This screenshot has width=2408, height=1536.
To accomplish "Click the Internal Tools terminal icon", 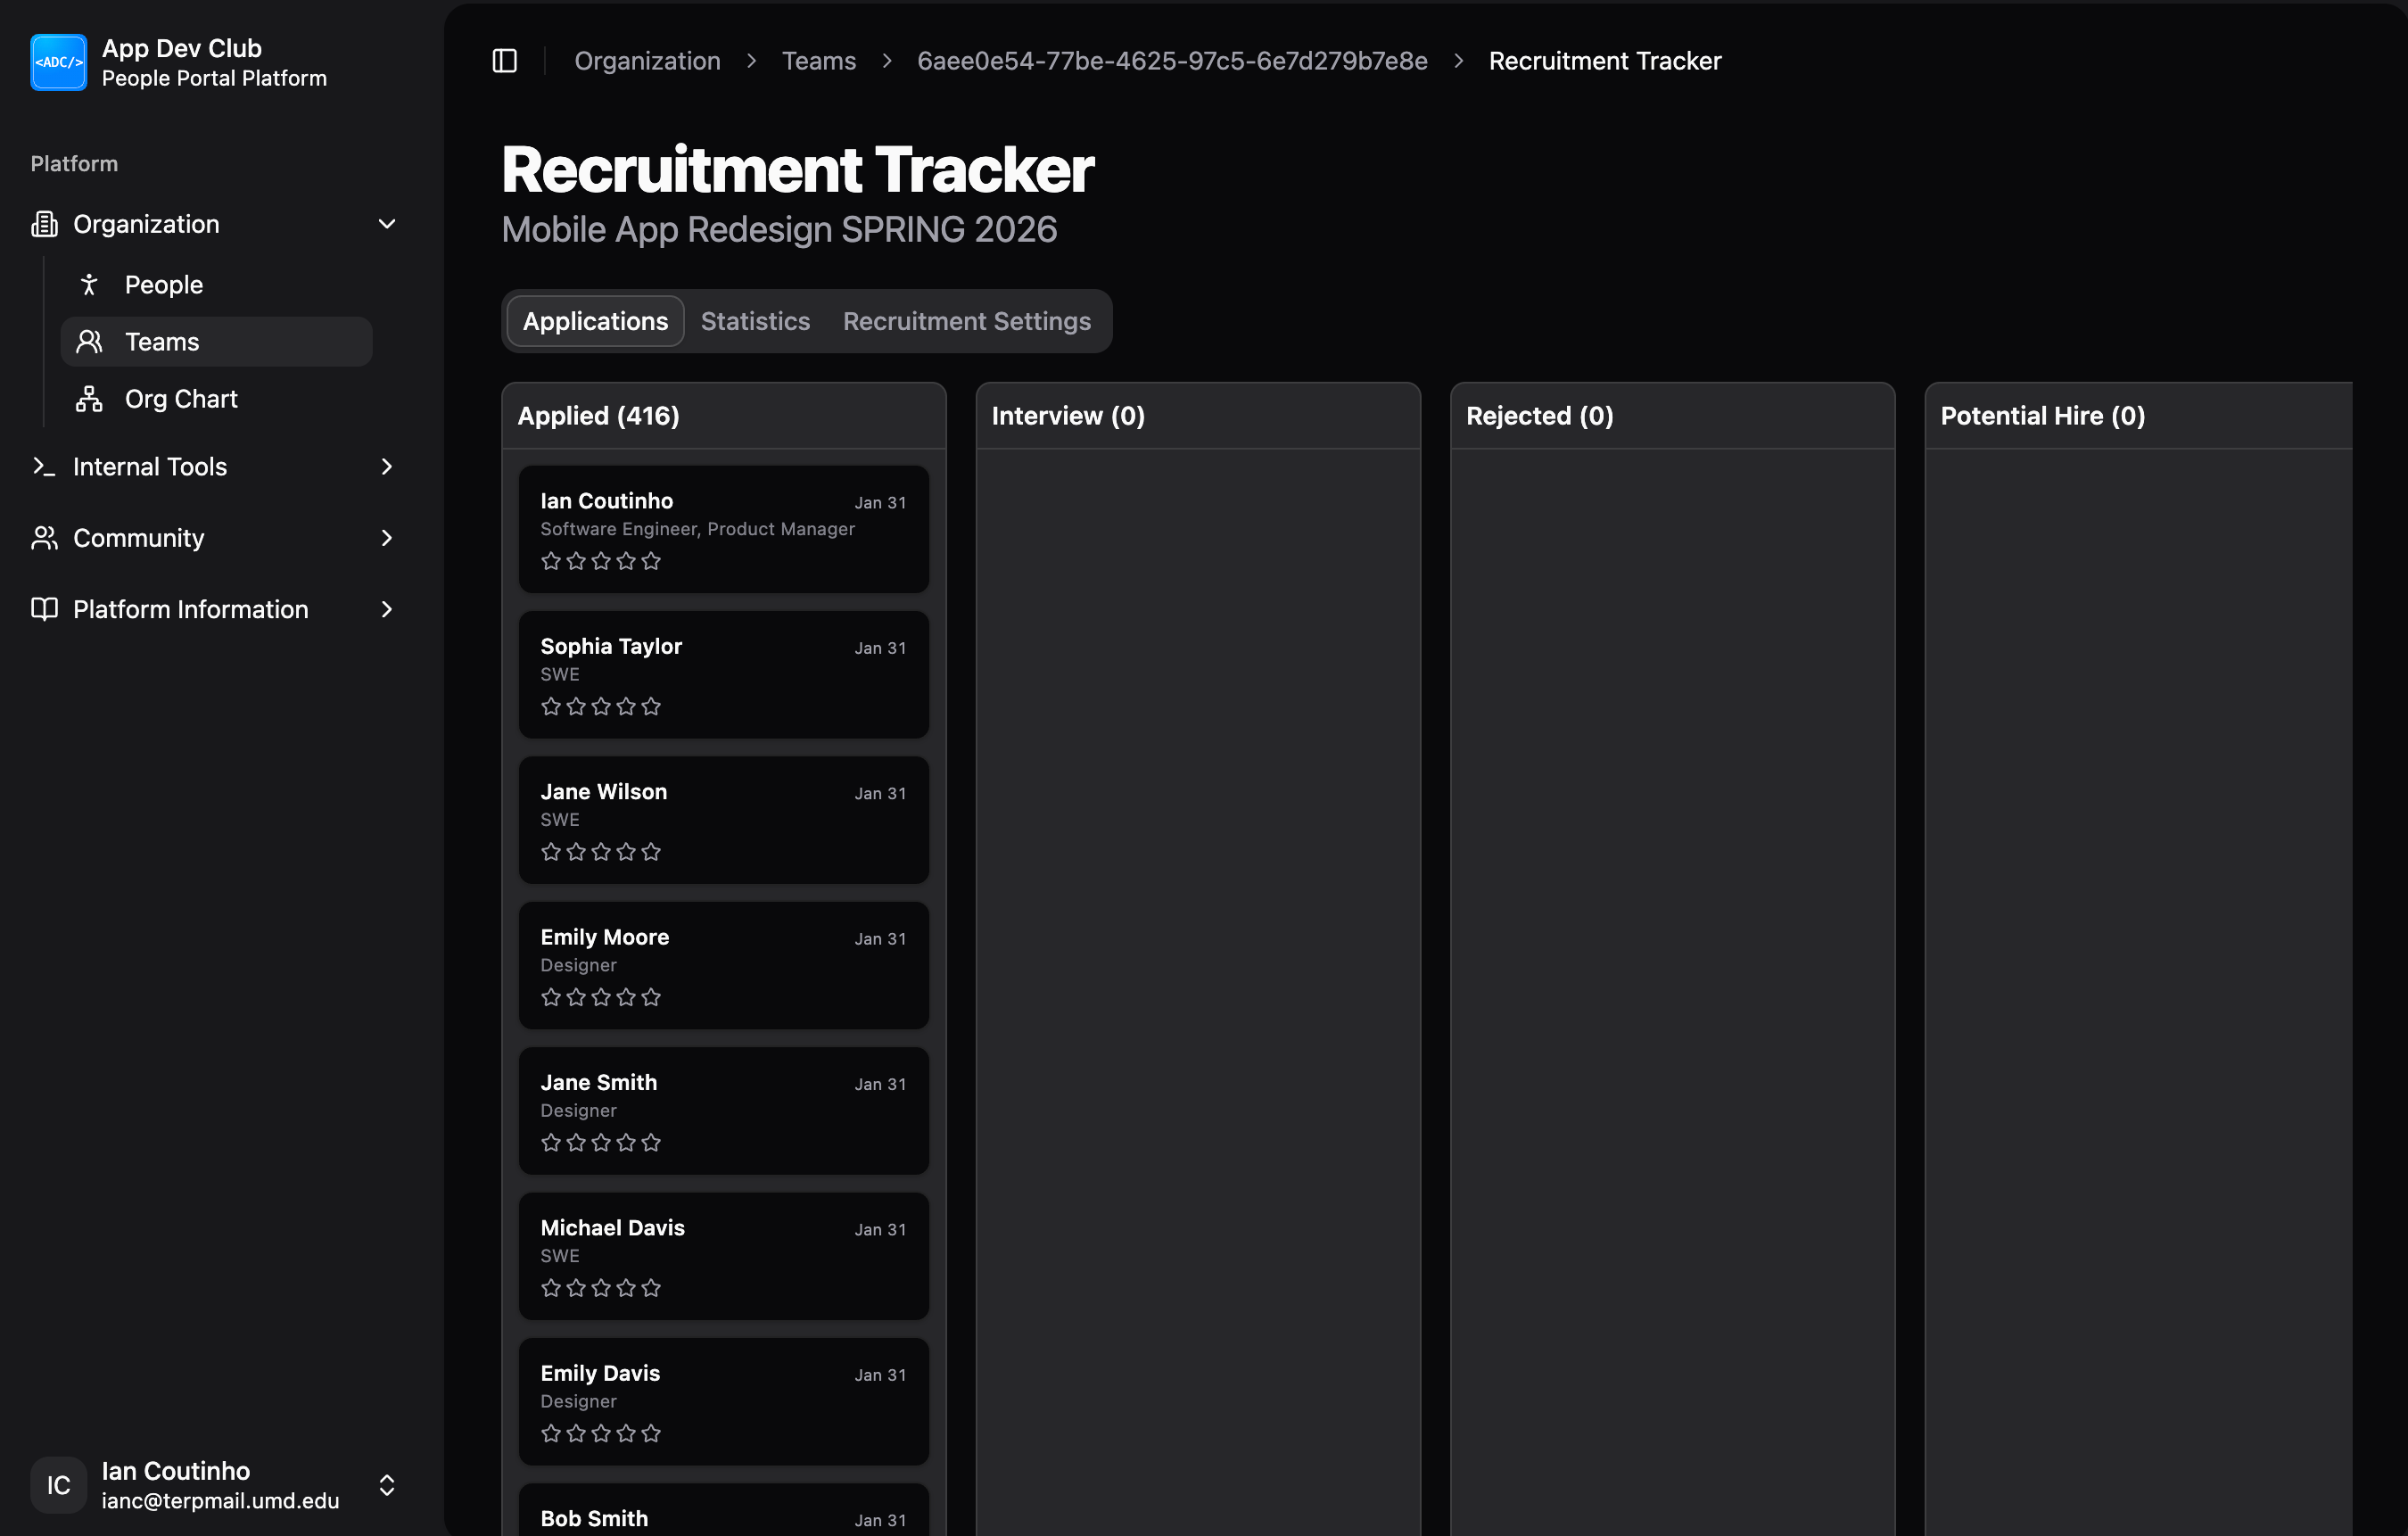I will 44,466.
